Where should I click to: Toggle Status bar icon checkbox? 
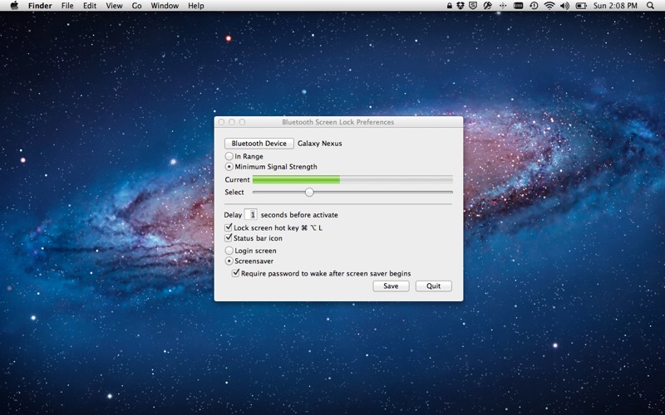point(229,238)
